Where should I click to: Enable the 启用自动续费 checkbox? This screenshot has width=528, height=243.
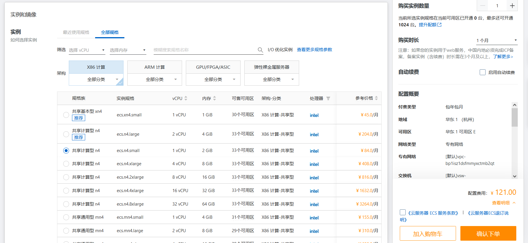tap(483, 72)
